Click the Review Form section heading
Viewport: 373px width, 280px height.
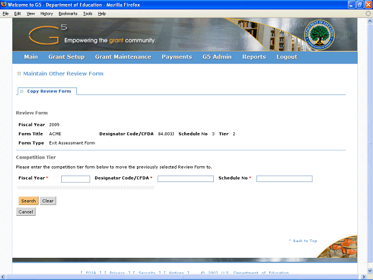click(x=32, y=113)
